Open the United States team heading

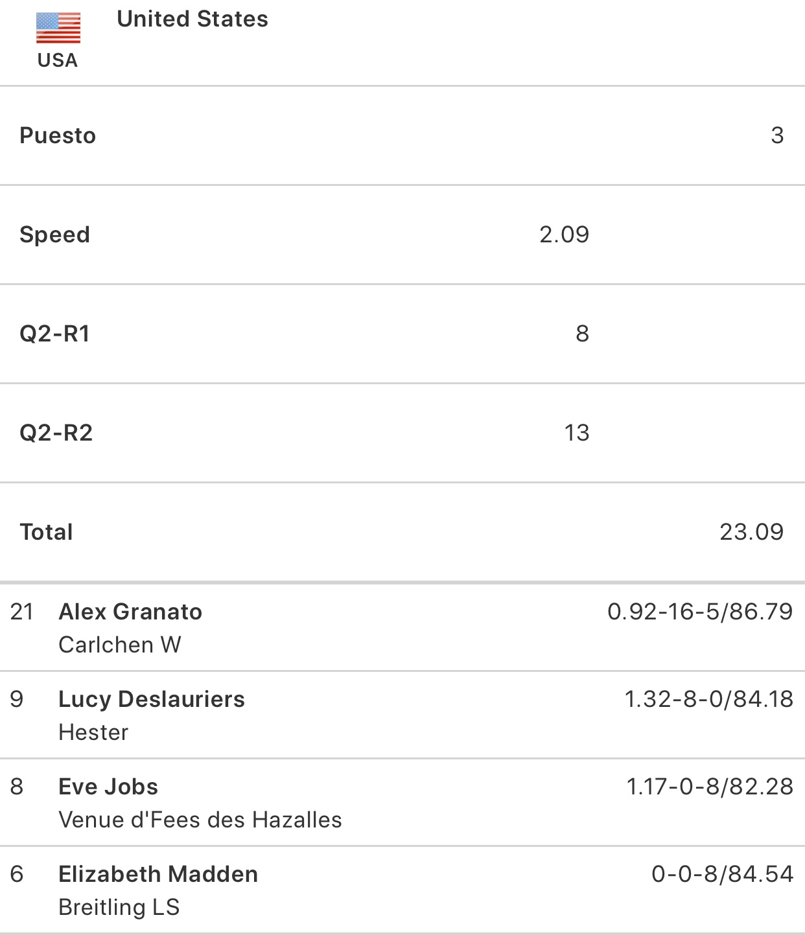[x=192, y=19]
